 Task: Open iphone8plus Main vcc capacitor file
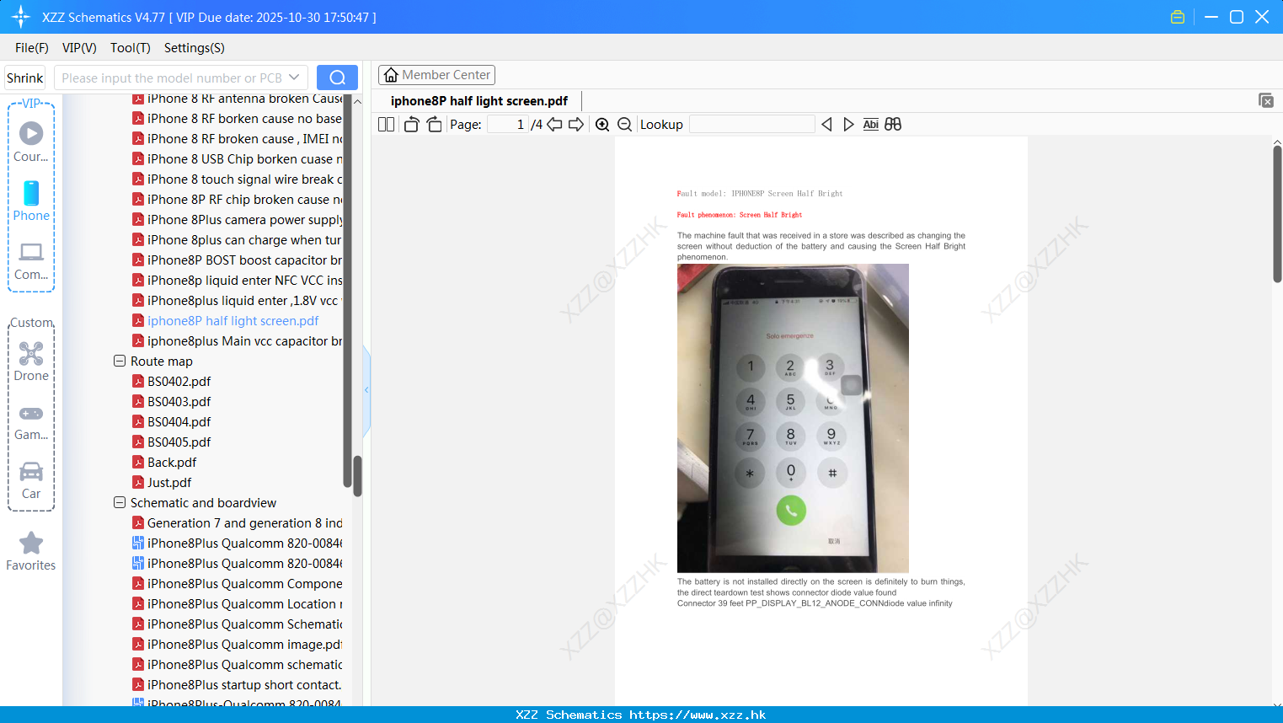pos(238,340)
